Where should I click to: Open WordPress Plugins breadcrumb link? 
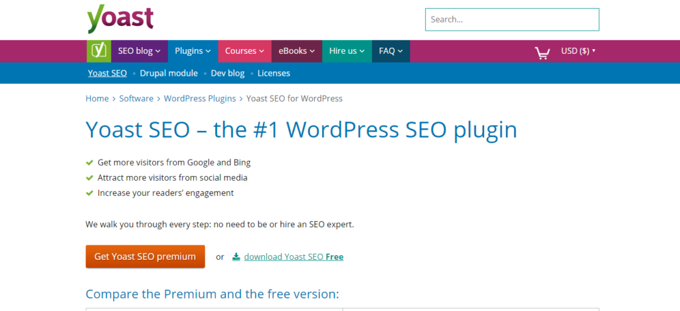click(x=200, y=98)
